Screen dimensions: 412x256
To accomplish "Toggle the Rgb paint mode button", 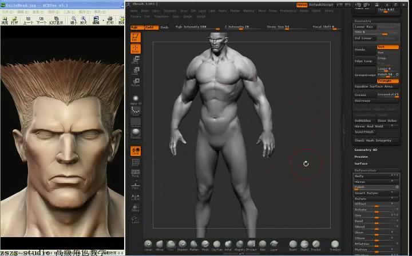I will [x=137, y=27].
